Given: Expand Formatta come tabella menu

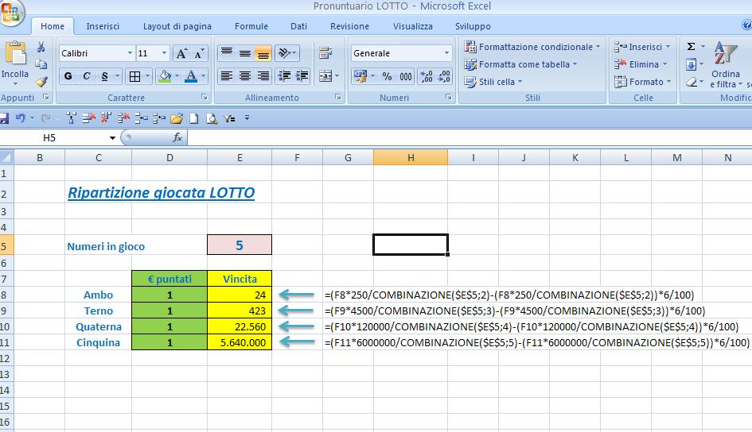Looking at the screenshot, I should pyautogui.click(x=520, y=64).
